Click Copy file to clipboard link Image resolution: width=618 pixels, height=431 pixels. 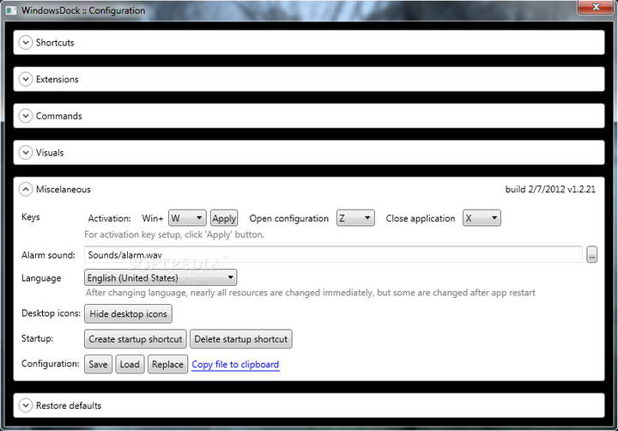[235, 364]
